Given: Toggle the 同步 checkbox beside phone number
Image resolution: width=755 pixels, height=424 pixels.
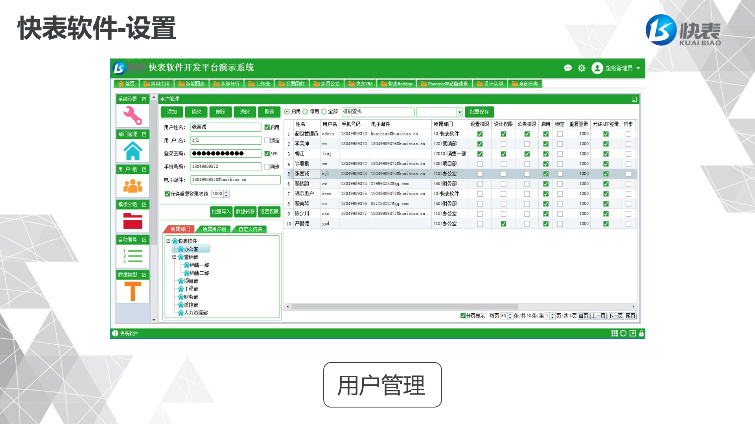Looking at the screenshot, I should click(x=267, y=167).
